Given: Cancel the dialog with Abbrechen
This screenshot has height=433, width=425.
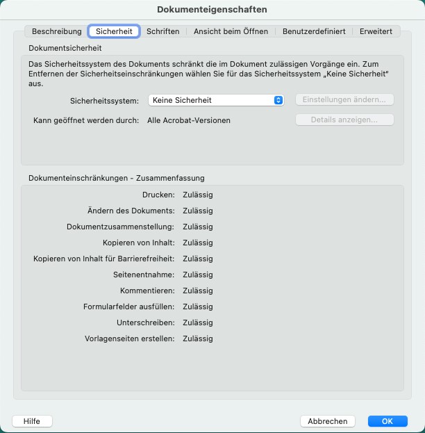Looking at the screenshot, I should coord(328,421).
